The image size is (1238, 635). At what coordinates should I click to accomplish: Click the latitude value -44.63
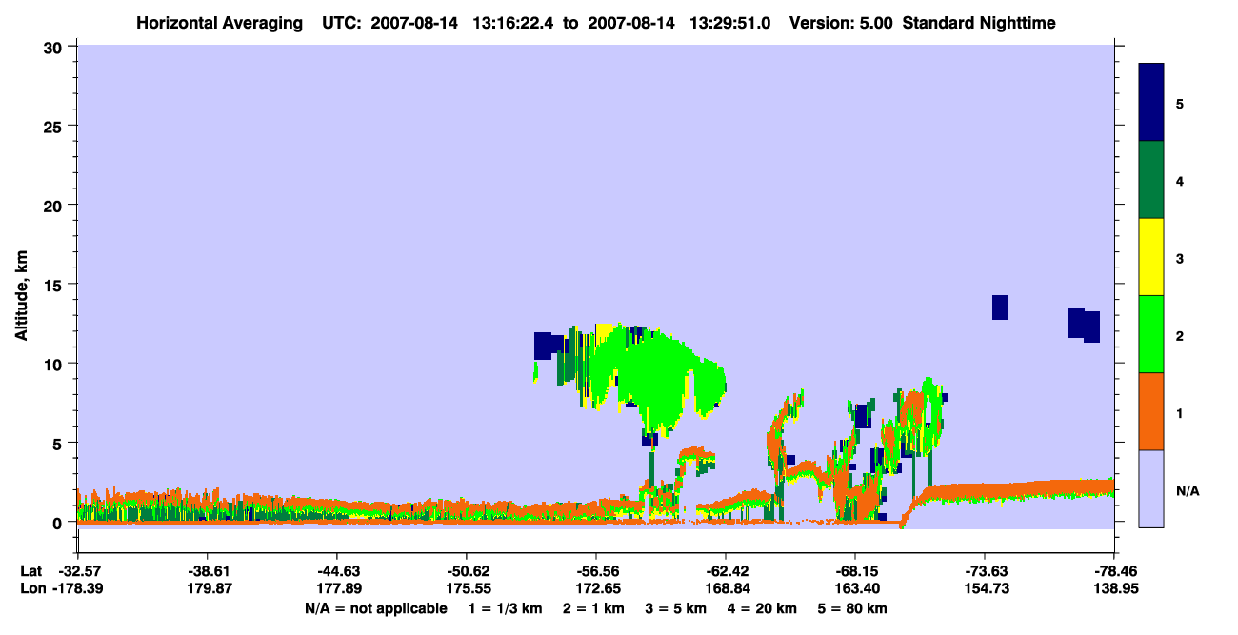336,571
